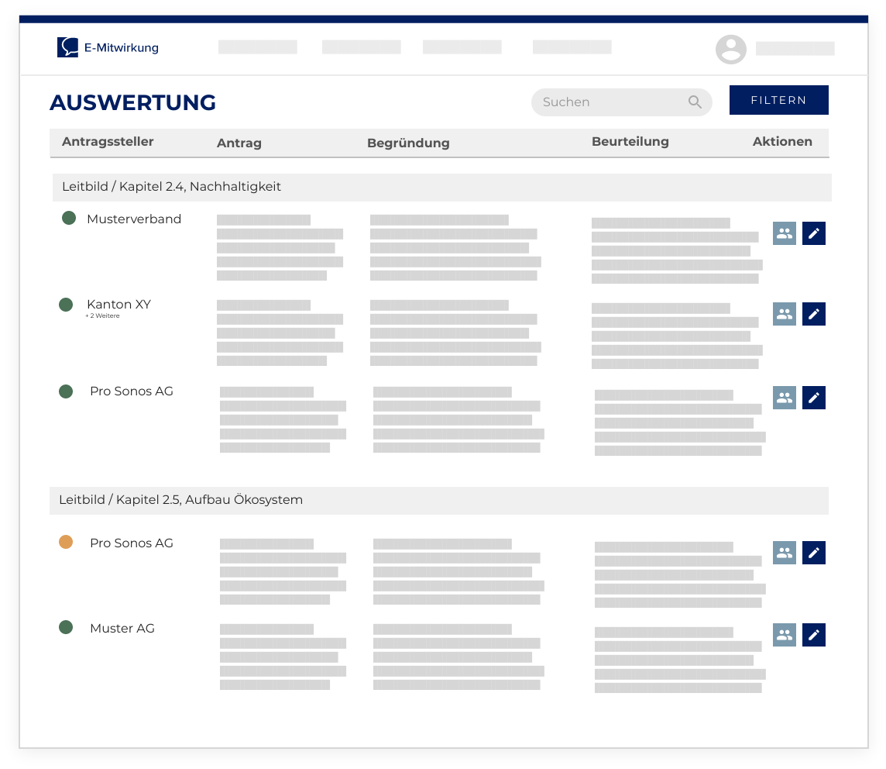Click the magnifier icon in search field
The height and width of the screenshot is (769, 886).
[695, 102]
